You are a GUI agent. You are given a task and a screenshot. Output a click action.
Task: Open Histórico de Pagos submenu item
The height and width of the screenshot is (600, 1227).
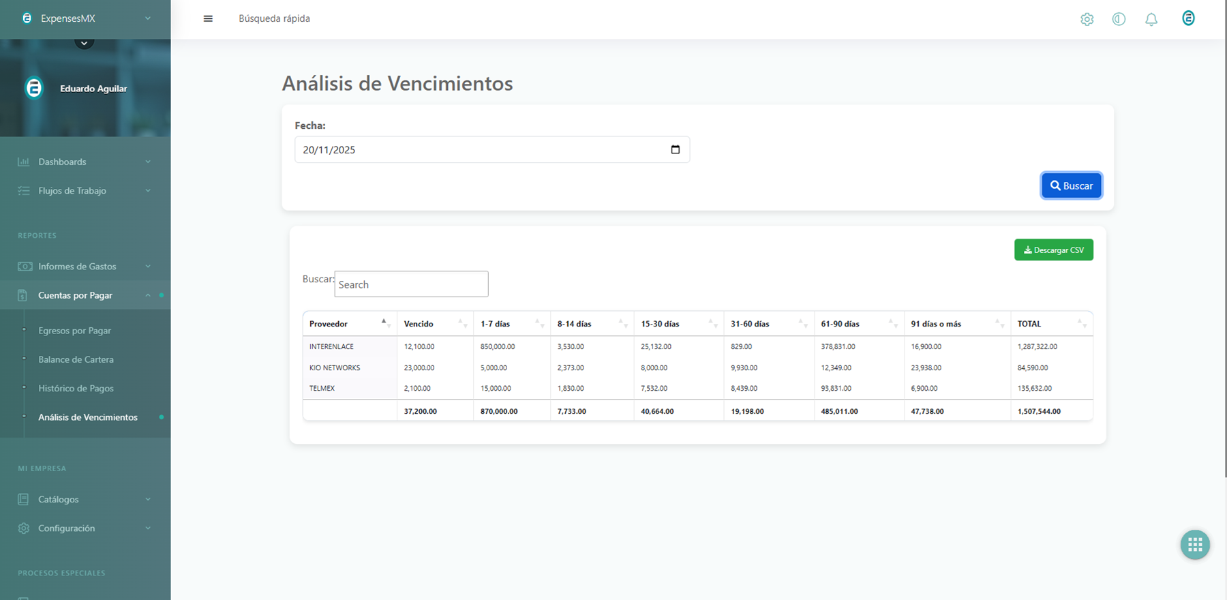[76, 389]
